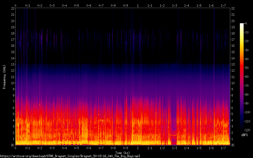Click the 5 label on right frequency axis
Image resolution: width=253 pixels, height=158 pixels.
232,114
